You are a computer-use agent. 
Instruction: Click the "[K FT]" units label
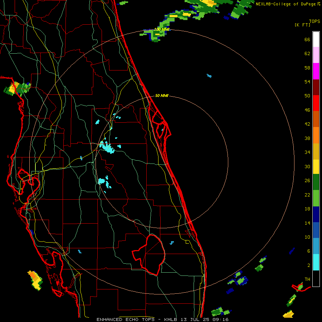point(302,25)
